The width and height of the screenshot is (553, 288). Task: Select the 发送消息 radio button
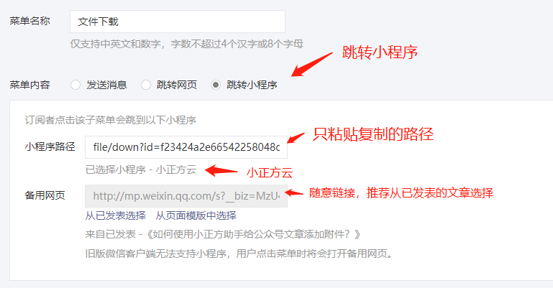[x=76, y=85]
